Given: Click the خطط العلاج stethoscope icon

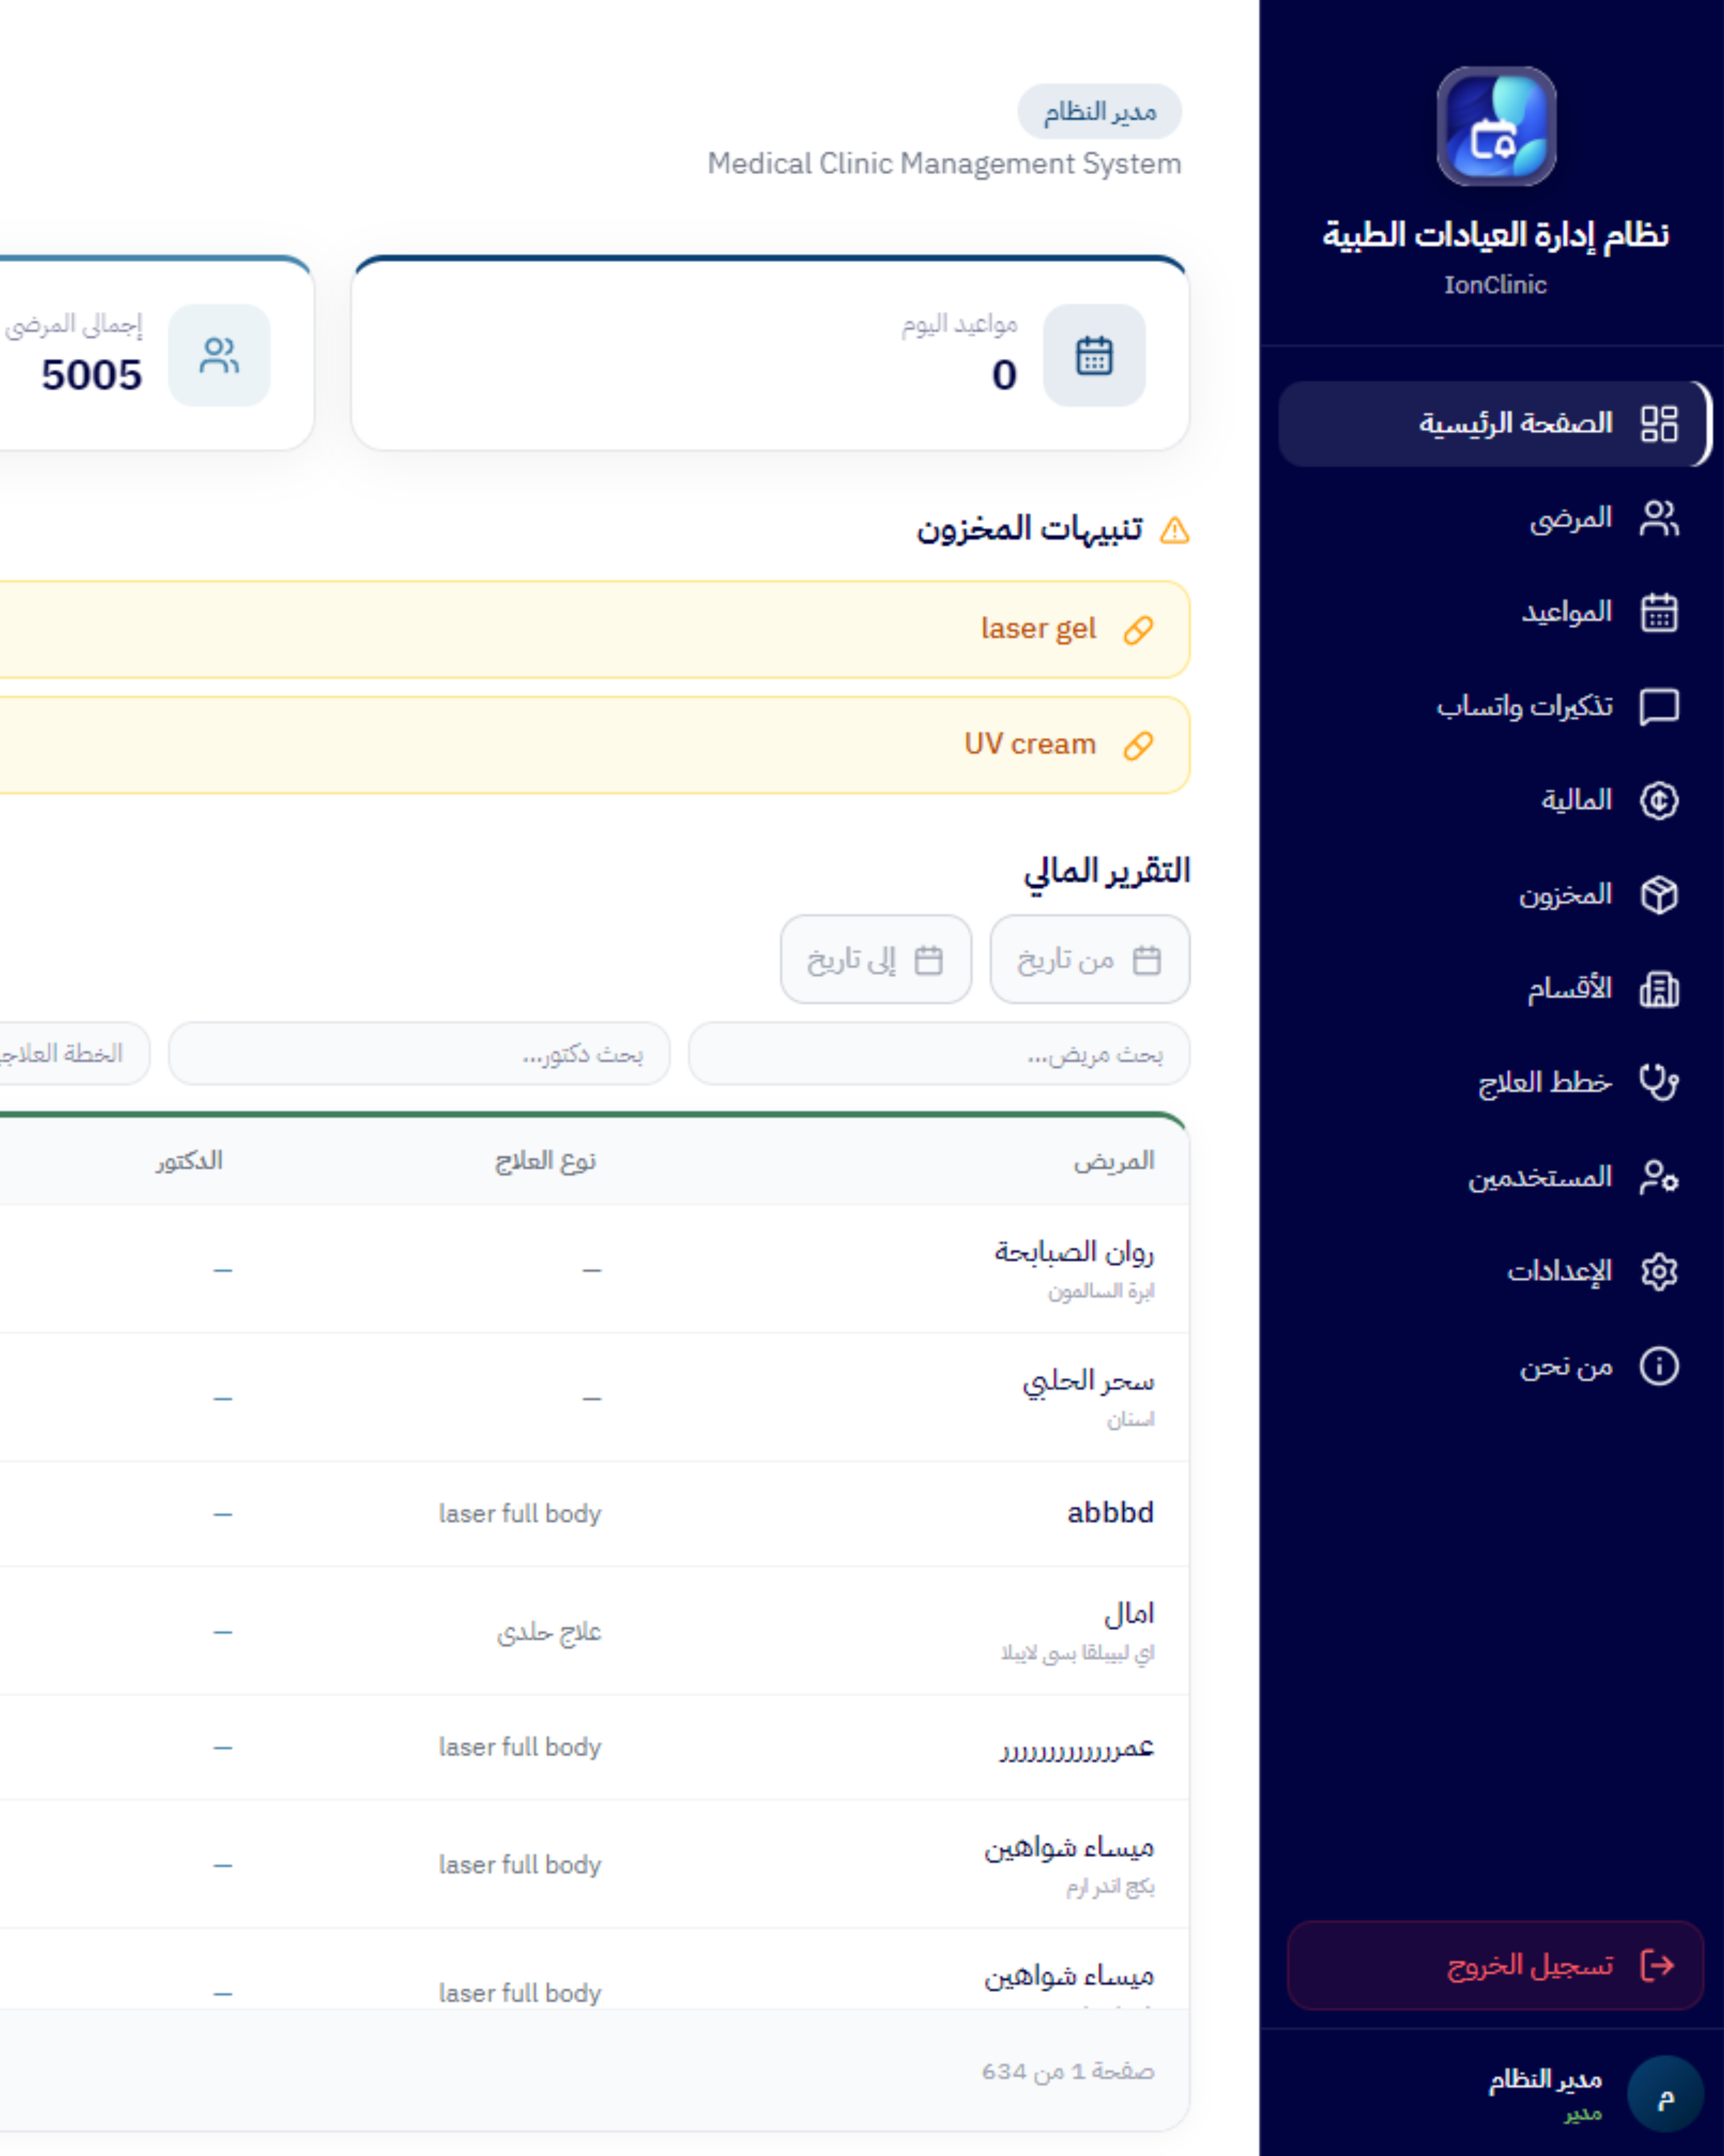Looking at the screenshot, I should 1659,1082.
